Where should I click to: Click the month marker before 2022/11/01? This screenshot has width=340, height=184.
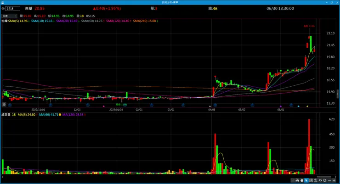10,105
